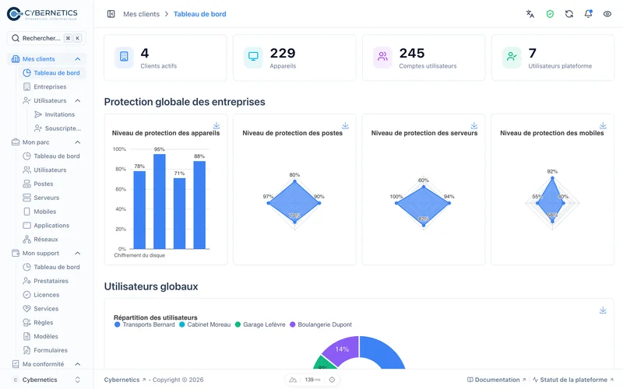Download the Répartition des utilisateurs chart
623x389 pixels.
click(x=603, y=310)
